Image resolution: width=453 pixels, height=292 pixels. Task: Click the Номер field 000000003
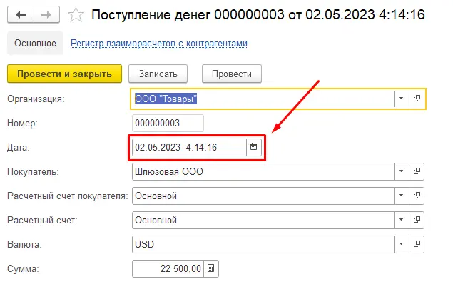(168, 124)
